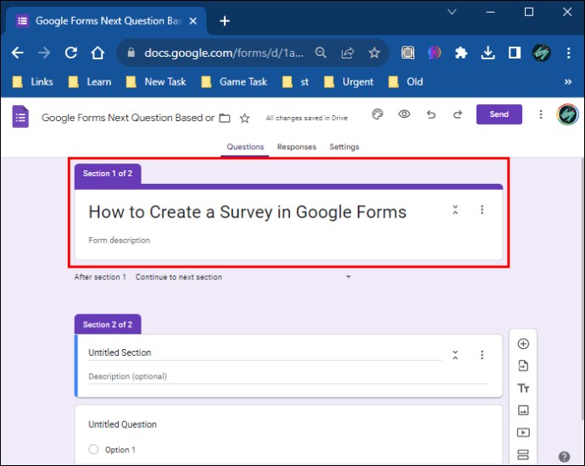Undo the last change
This screenshot has width=585, height=466.
click(x=431, y=114)
